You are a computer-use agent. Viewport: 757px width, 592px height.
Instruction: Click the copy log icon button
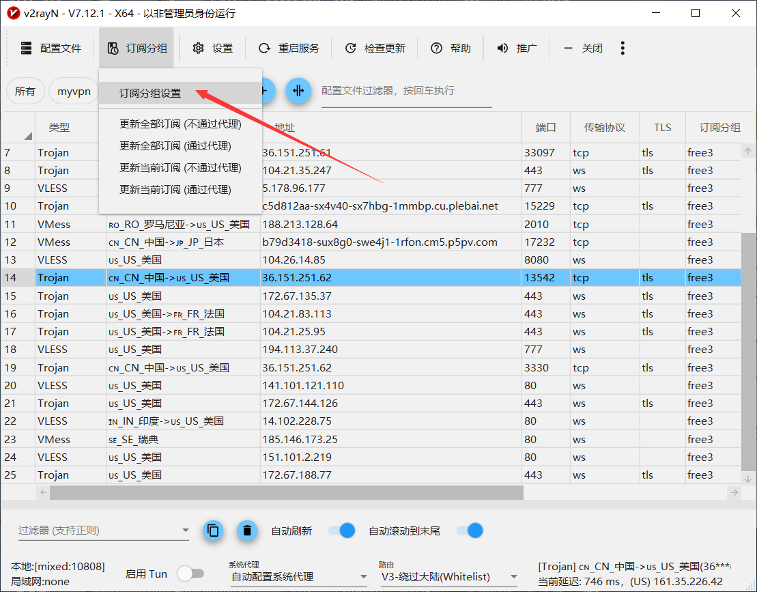pos(214,531)
